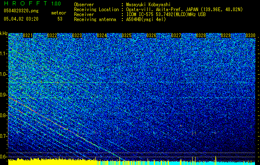Image resolution: width=260 pixels, height=165 pixels.
Task: Click the 0325 time marker
Action: pos(126,35)
